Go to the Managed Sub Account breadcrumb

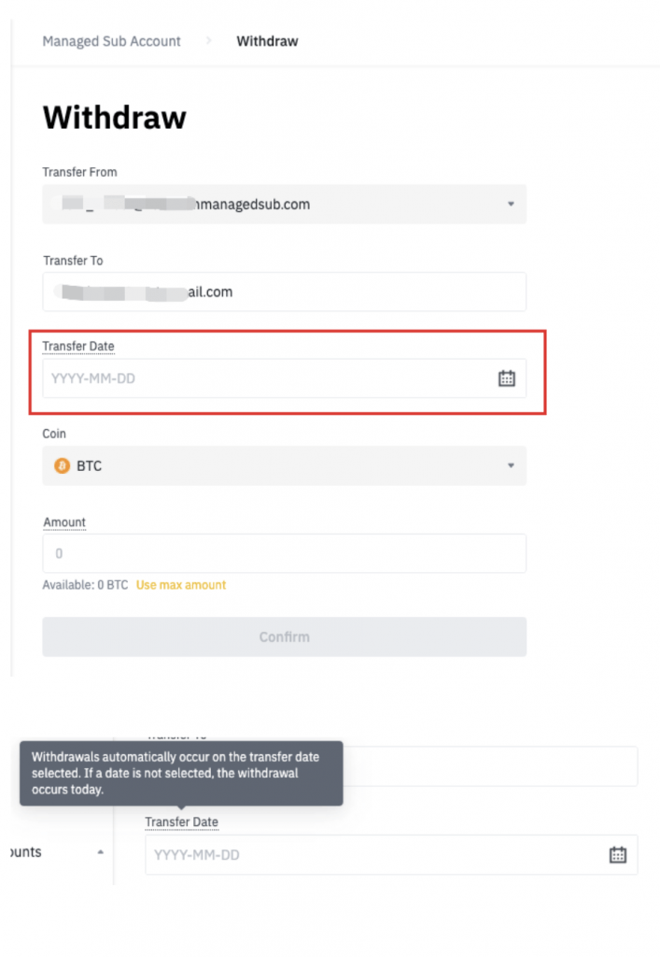tap(111, 41)
